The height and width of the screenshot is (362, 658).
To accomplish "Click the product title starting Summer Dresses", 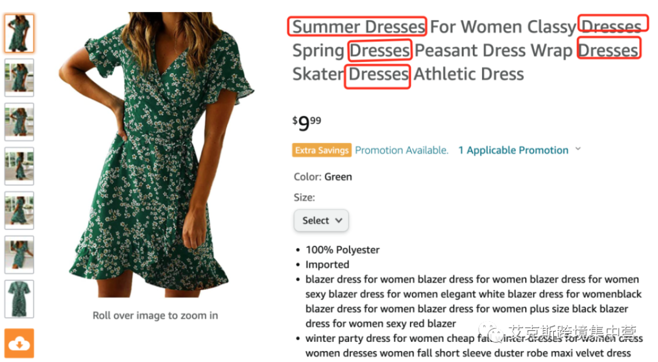I will click(x=407, y=50).
